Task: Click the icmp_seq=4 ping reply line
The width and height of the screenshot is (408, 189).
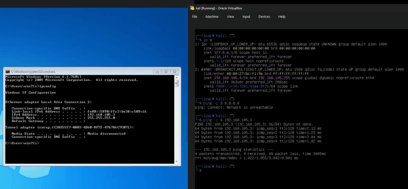Action: click(258, 141)
